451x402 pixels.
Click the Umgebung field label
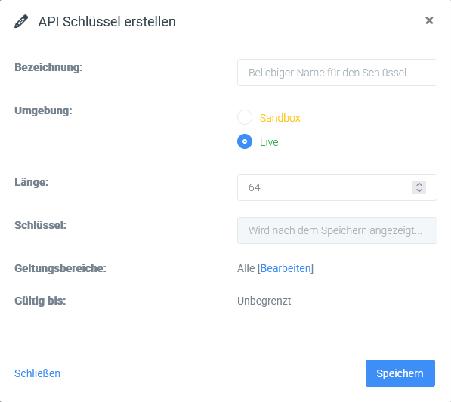[43, 110]
